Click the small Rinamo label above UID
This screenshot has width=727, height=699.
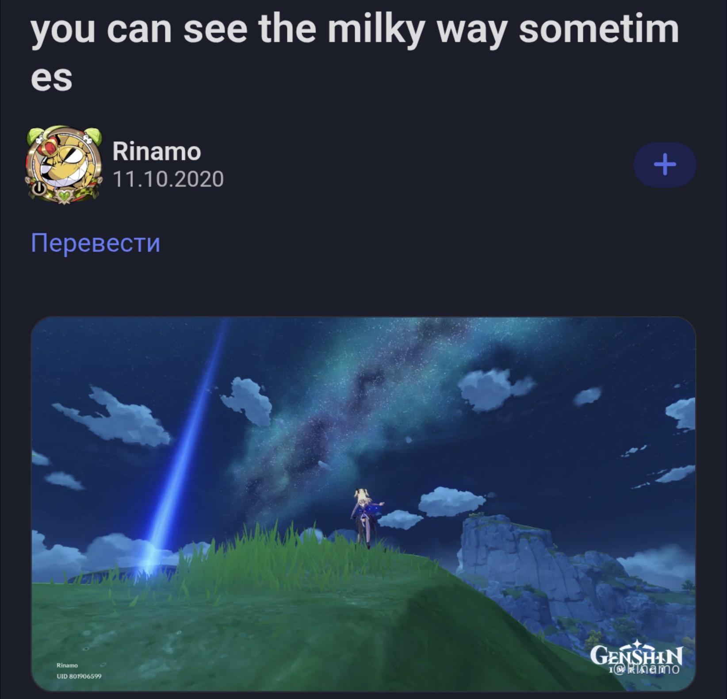67,665
